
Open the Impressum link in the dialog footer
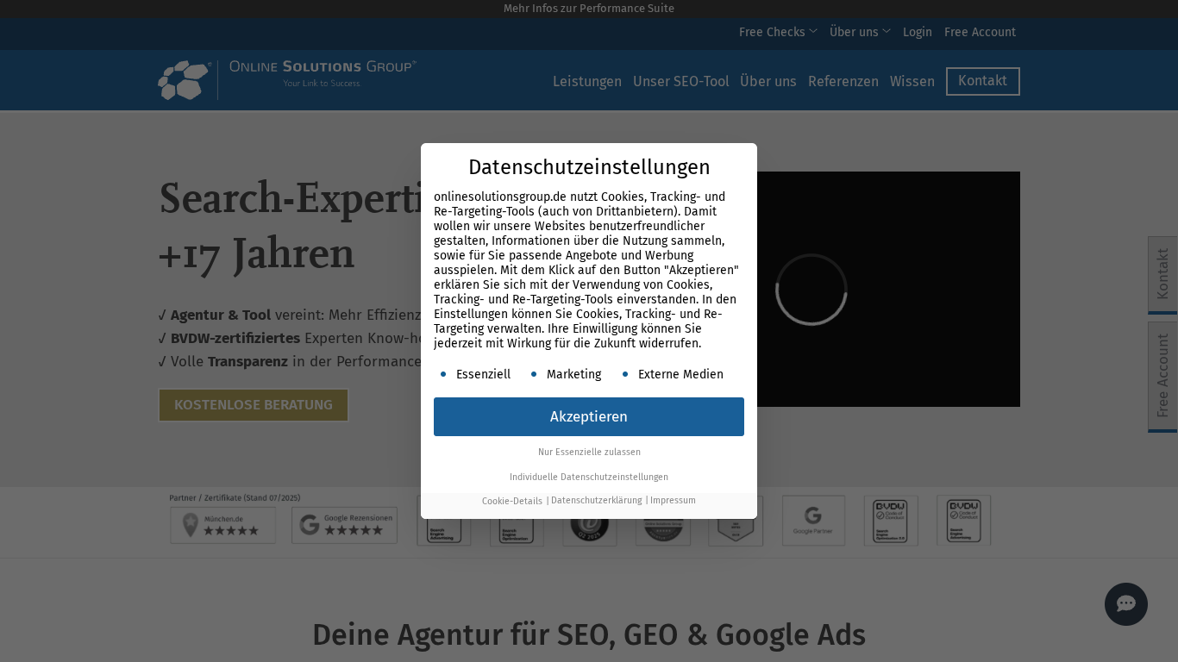click(673, 500)
